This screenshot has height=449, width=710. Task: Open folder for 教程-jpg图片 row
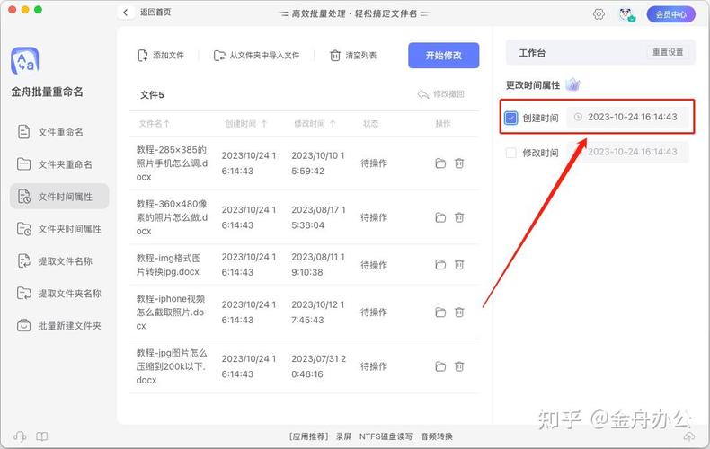440,366
